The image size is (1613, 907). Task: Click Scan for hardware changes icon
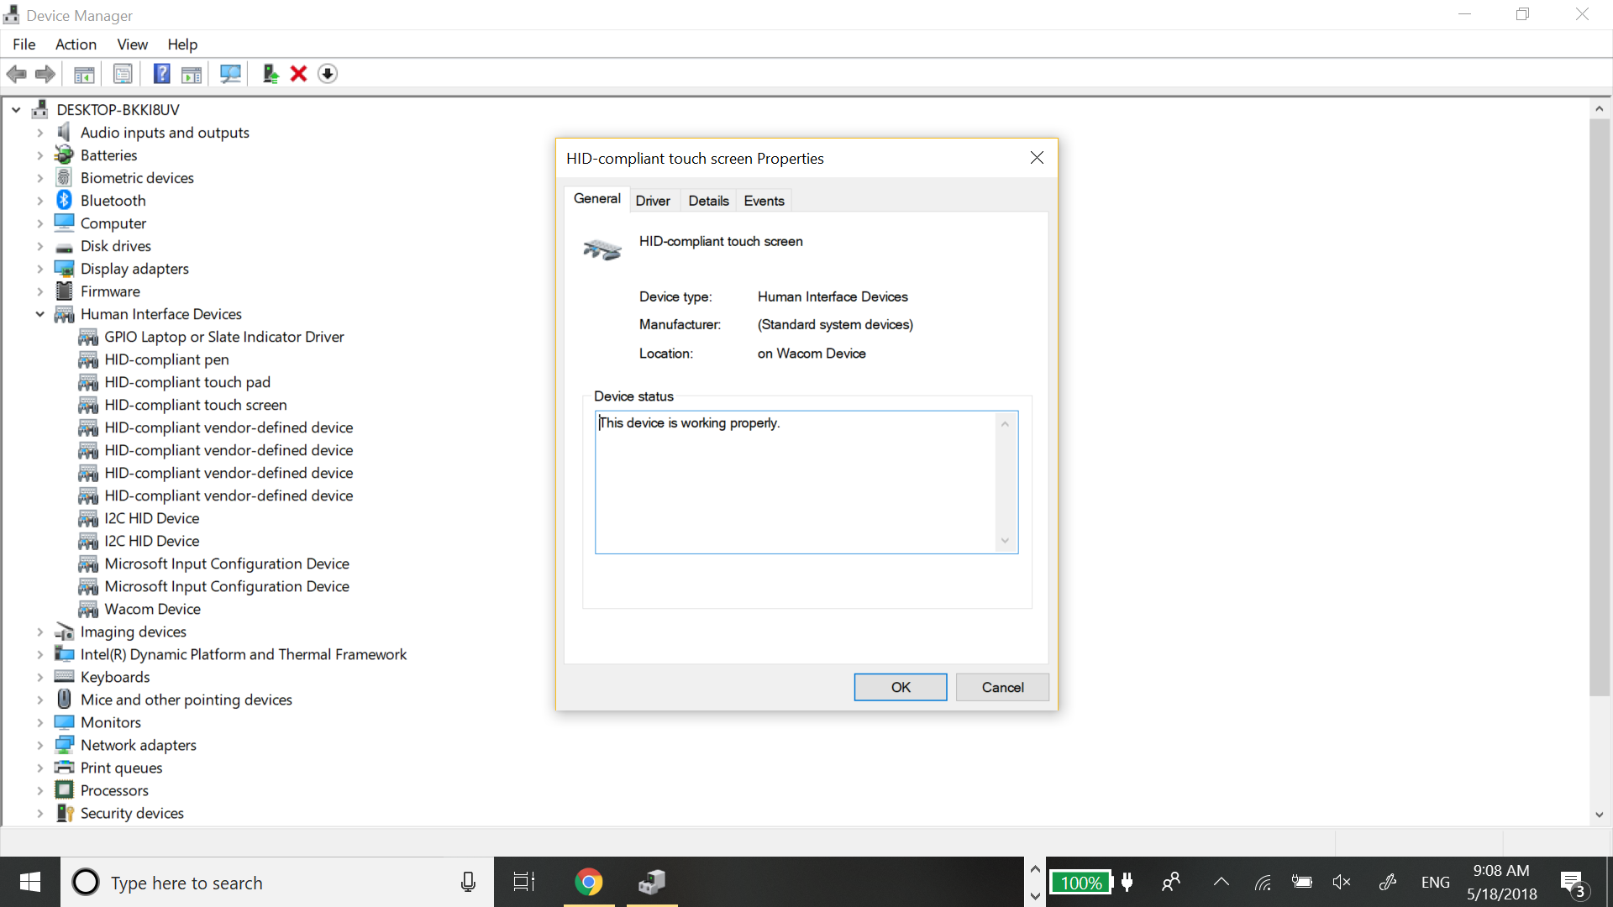pyautogui.click(x=230, y=74)
